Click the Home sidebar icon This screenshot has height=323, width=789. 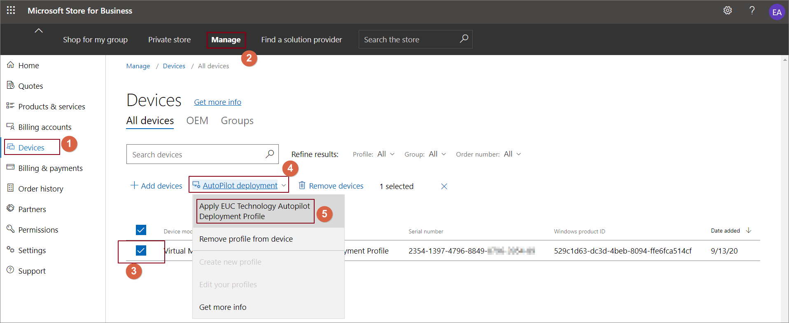pyautogui.click(x=11, y=65)
